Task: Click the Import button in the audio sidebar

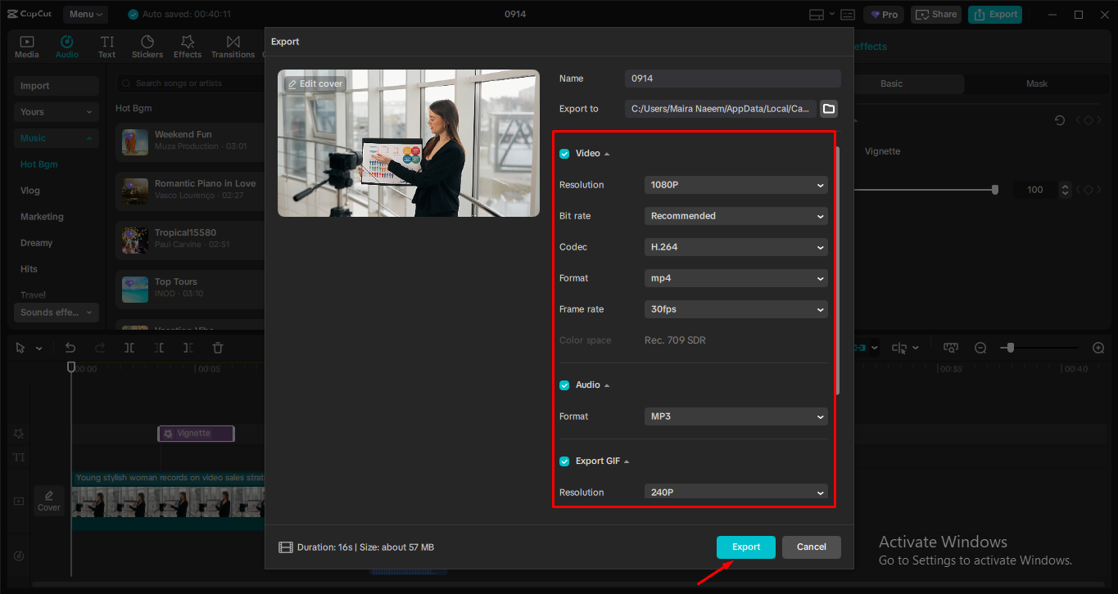Action: [x=57, y=86]
